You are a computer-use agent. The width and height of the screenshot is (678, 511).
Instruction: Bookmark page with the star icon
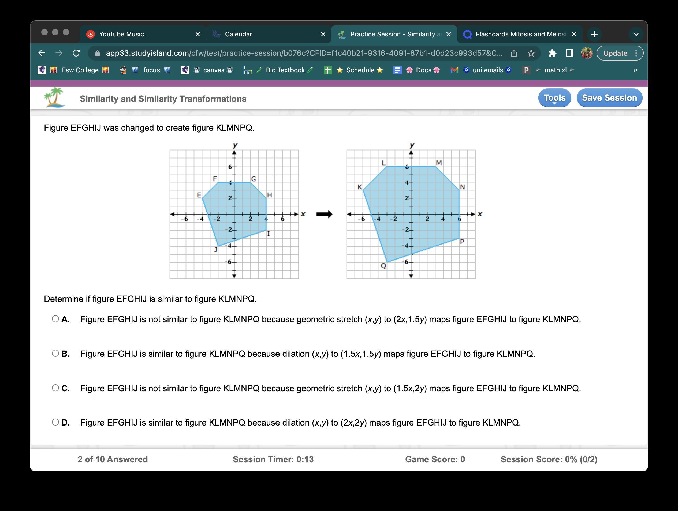(531, 53)
